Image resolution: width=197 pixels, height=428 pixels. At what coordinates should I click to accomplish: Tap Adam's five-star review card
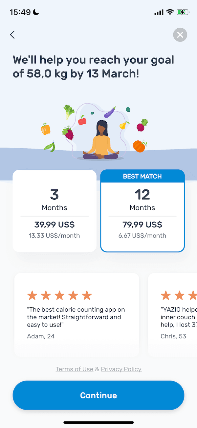click(77, 315)
